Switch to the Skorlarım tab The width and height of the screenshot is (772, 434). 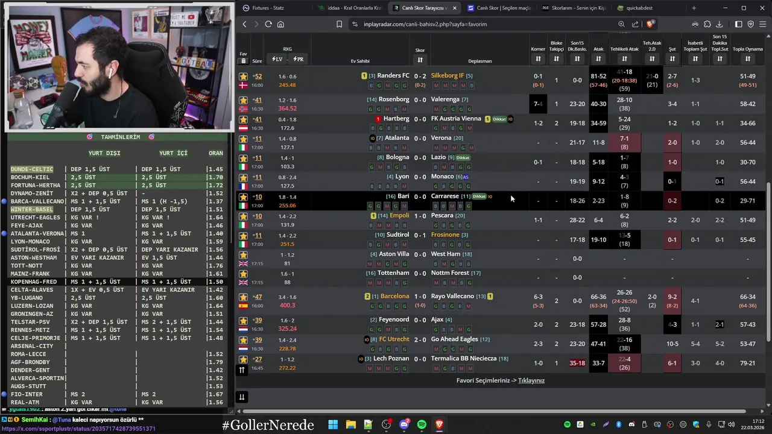pyautogui.click(x=574, y=8)
